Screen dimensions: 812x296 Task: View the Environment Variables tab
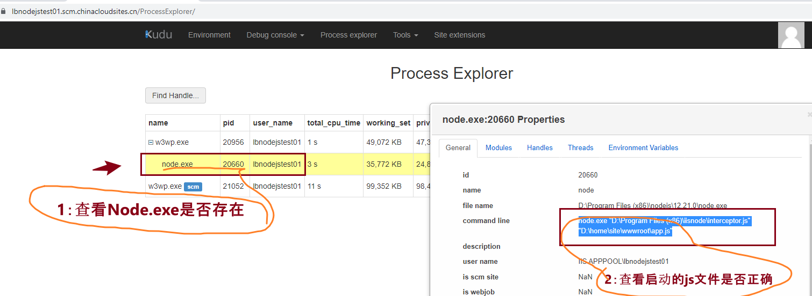(643, 147)
